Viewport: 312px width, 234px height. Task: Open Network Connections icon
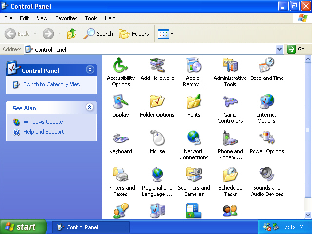(194, 138)
